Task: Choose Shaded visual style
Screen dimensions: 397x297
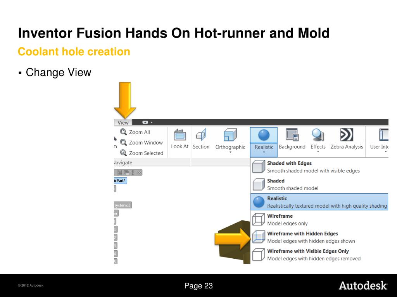Action: [319, 184]
